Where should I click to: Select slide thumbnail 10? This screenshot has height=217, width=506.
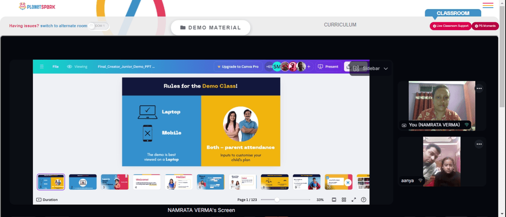click(339, 182)
